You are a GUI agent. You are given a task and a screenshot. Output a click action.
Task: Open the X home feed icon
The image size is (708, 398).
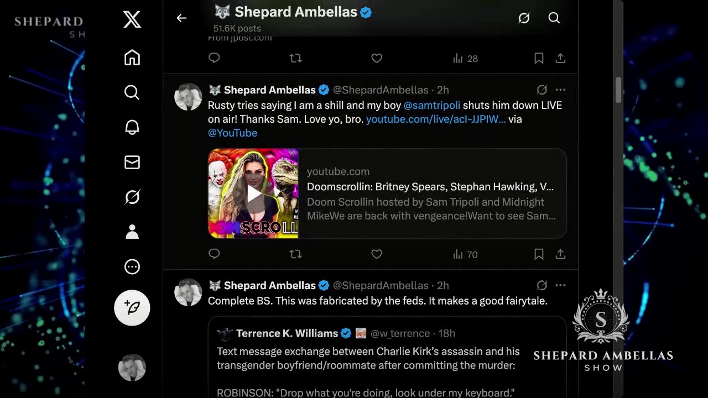point(132,57)
